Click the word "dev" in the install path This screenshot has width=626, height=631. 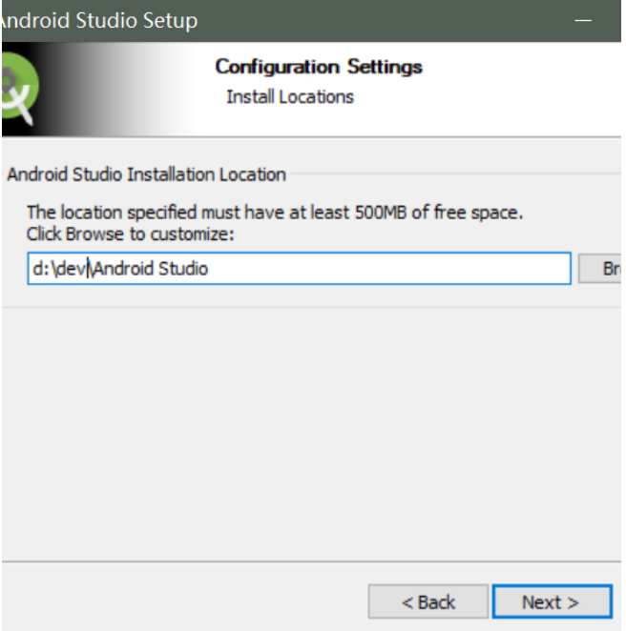coord(71,269)
